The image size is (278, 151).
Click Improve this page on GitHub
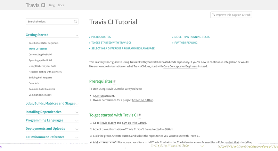[231, 15]
